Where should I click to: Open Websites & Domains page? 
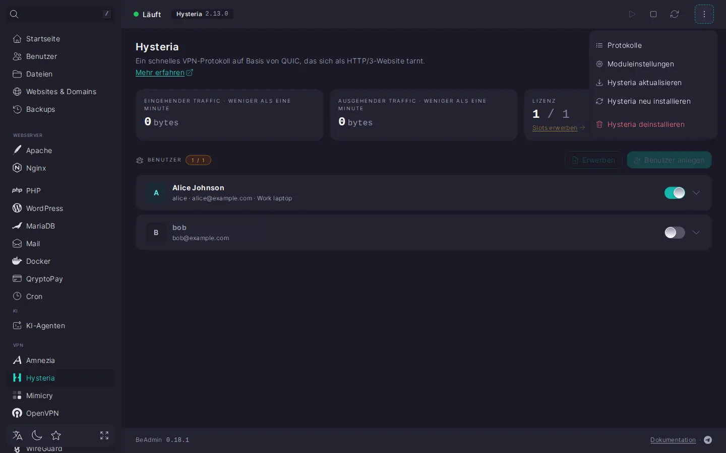pyautogui.click(x=60, y=92)
